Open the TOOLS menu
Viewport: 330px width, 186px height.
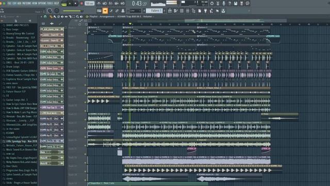tap(51, 4)
